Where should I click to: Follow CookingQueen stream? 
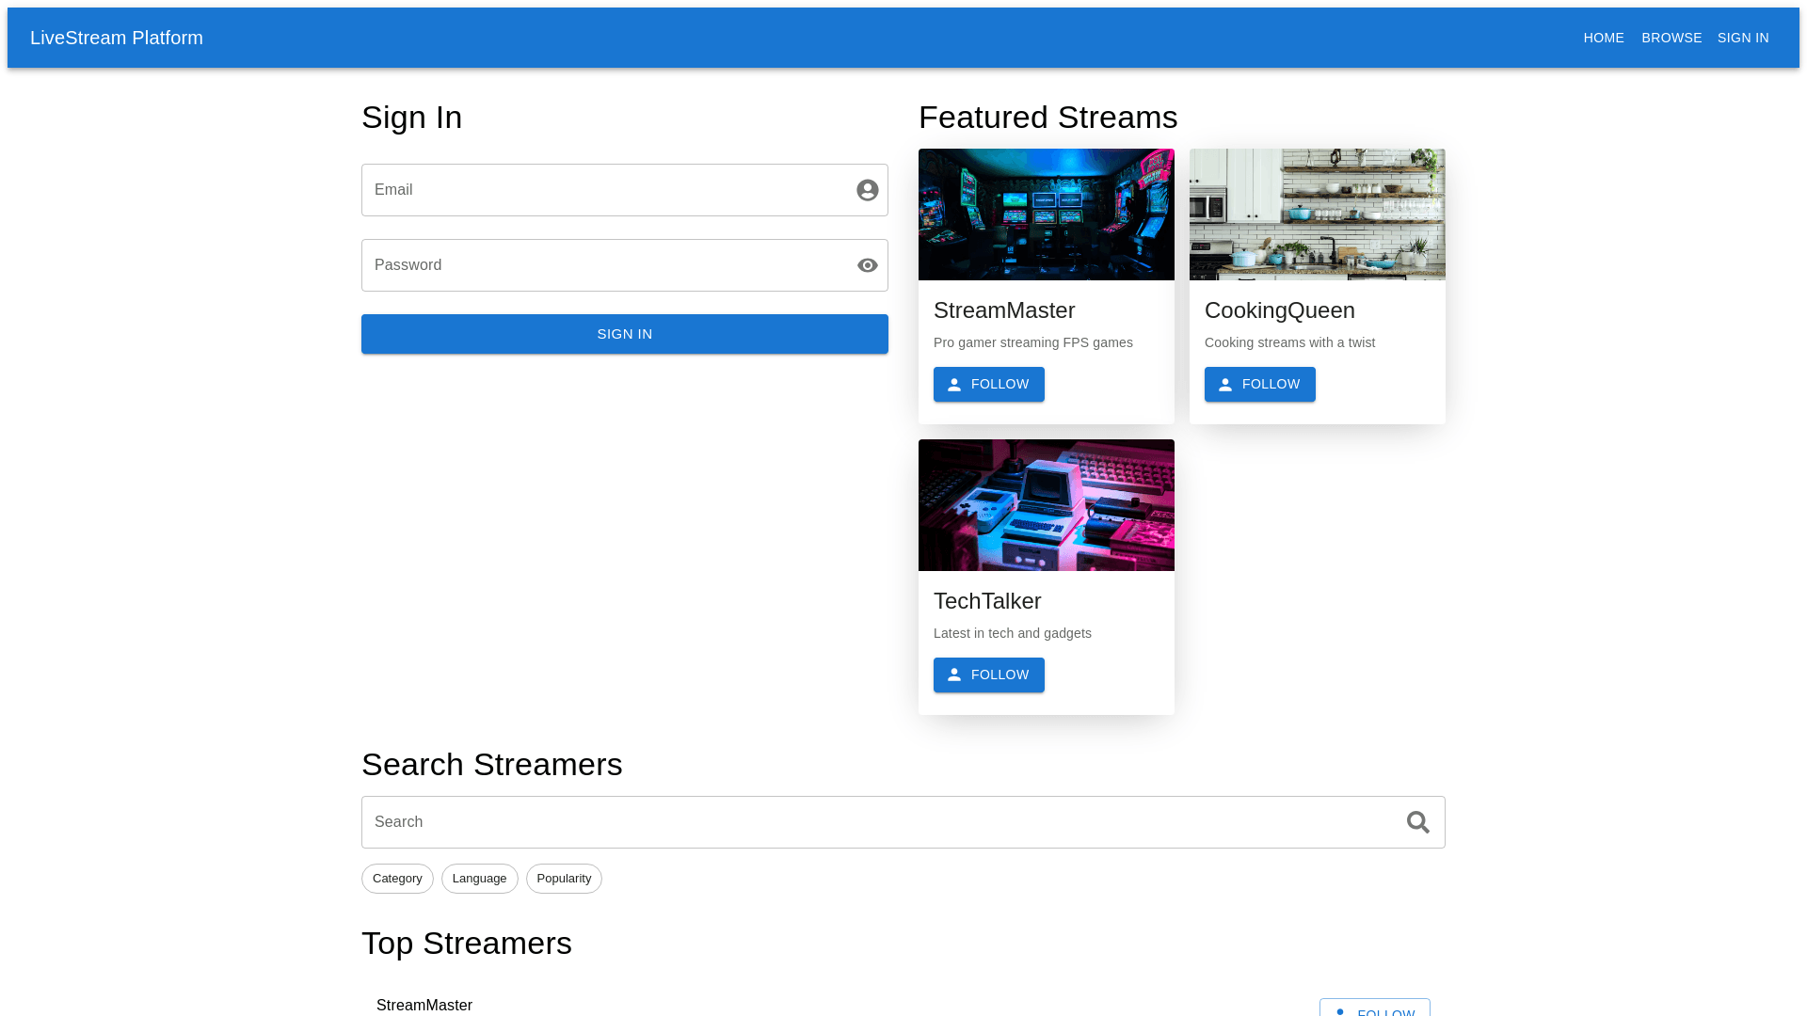click(x=1259, y=384)
